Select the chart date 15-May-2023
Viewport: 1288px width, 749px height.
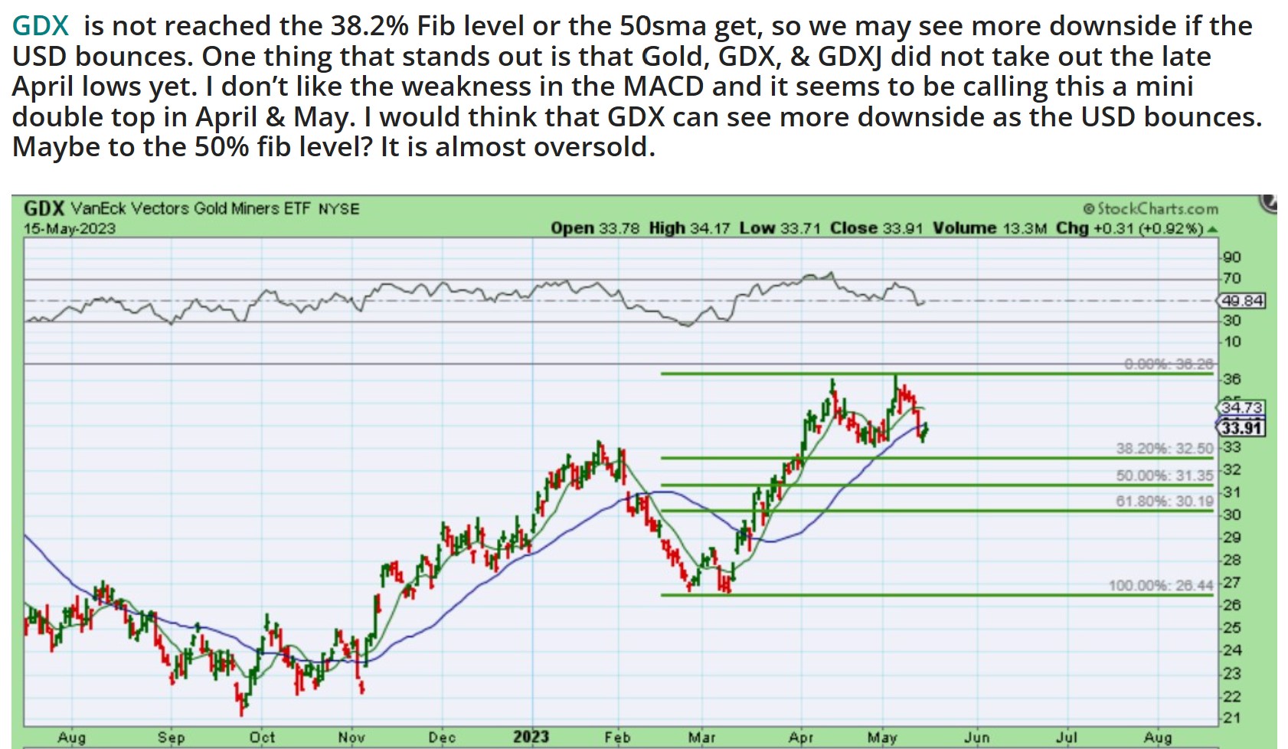click(70, 228)
